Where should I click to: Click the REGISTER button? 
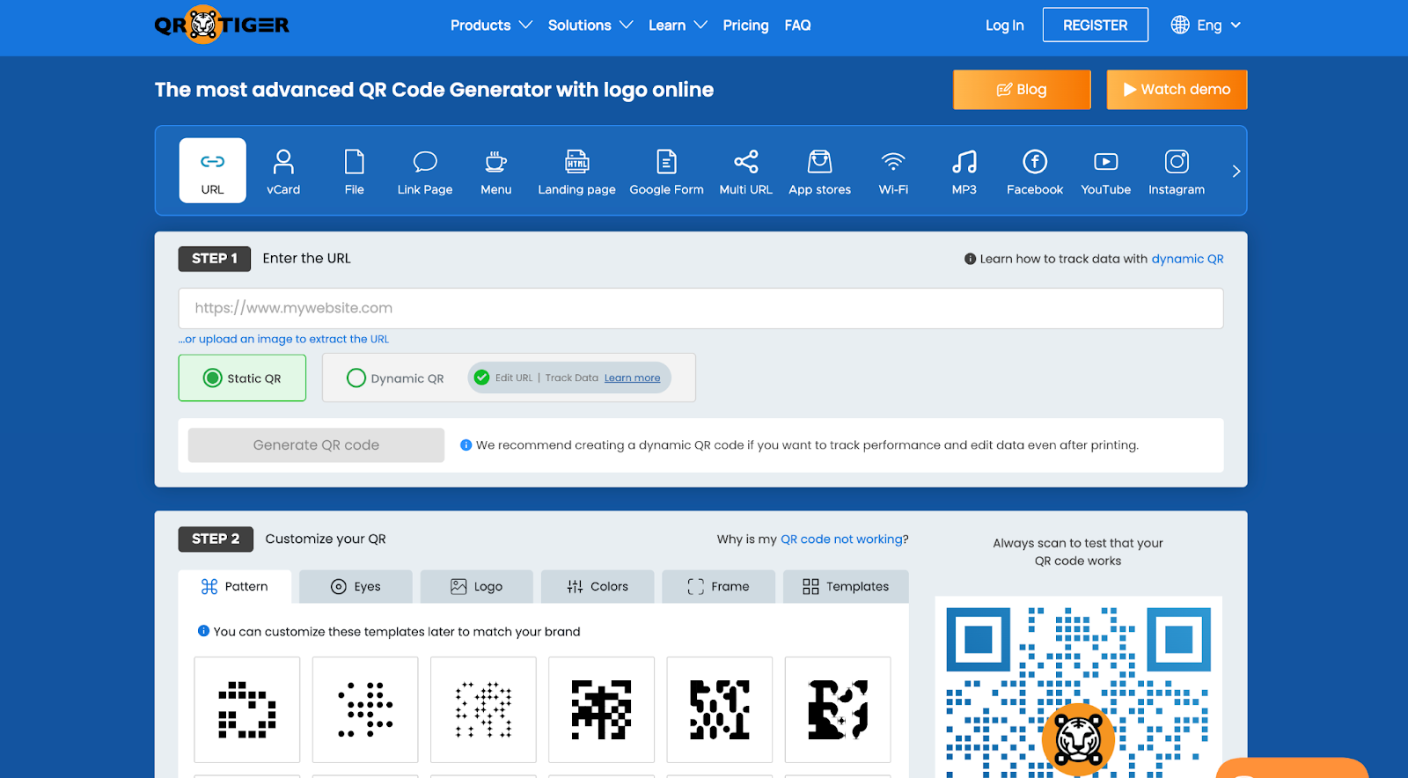coord(1095,25)
